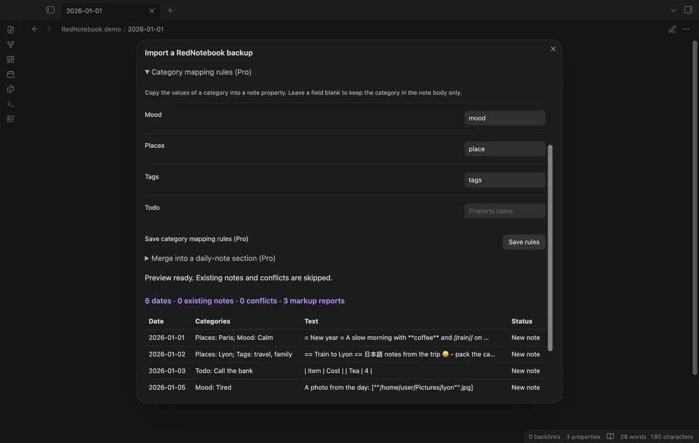Focus the empty Todo Property name field

click(505, 211)
